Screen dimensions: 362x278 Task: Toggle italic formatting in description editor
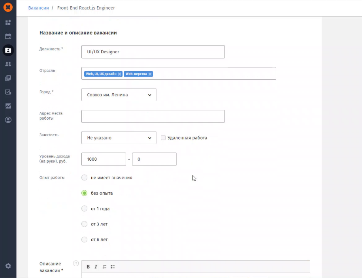tap(96, 267)
